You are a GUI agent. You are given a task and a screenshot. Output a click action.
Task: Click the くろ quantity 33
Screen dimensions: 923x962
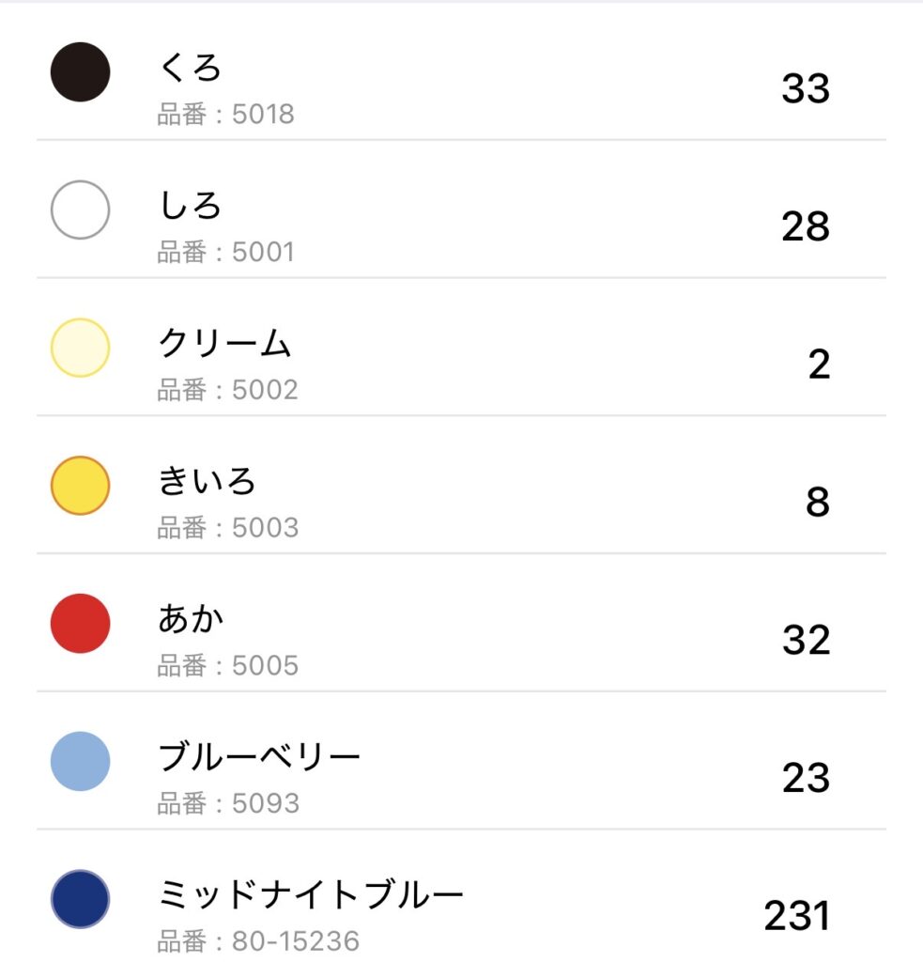pos(806,89)
